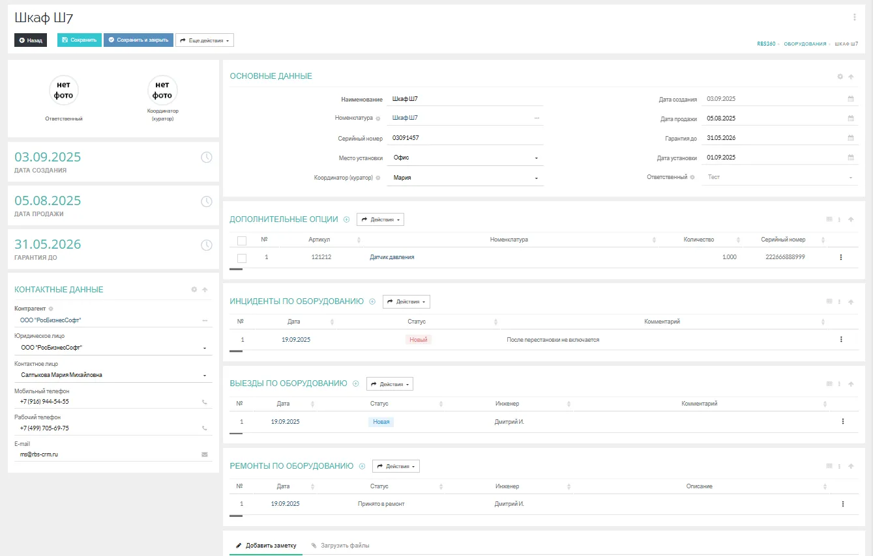
Task: Open the Оборудования breadcrumb link
Action: coord(805,44)
